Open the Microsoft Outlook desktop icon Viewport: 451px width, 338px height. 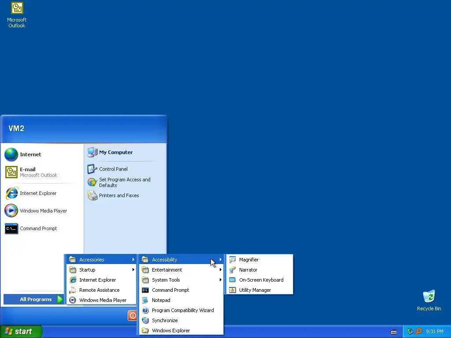coord(17,15)
